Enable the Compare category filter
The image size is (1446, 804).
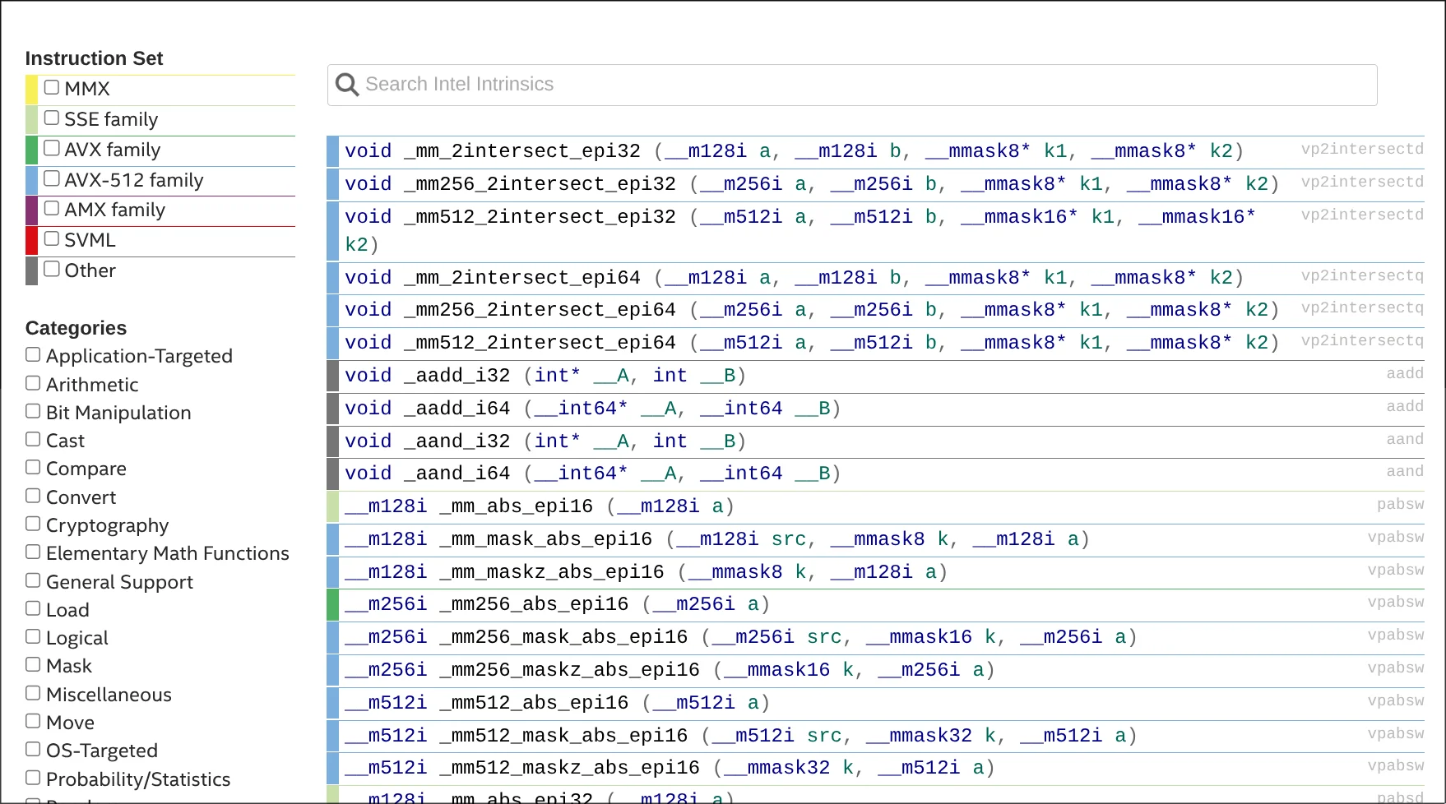[33, 467]
